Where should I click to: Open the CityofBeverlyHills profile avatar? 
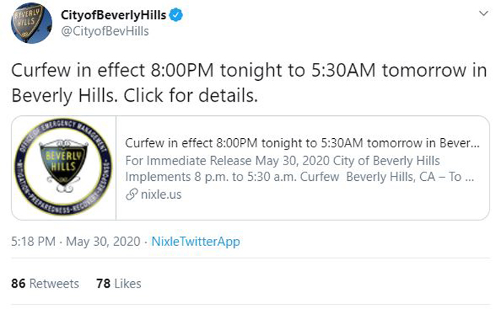(x=31, y=23)
